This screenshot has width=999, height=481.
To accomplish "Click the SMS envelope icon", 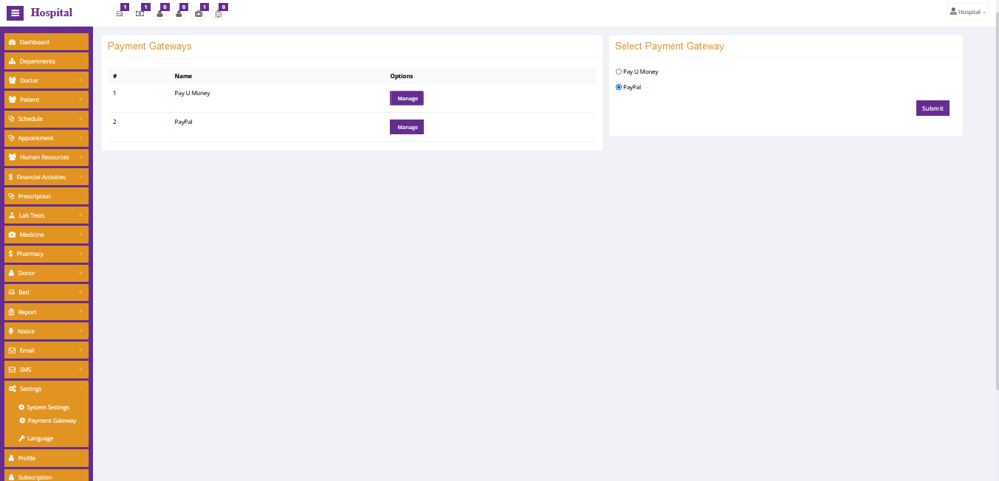I will (12, 370).
